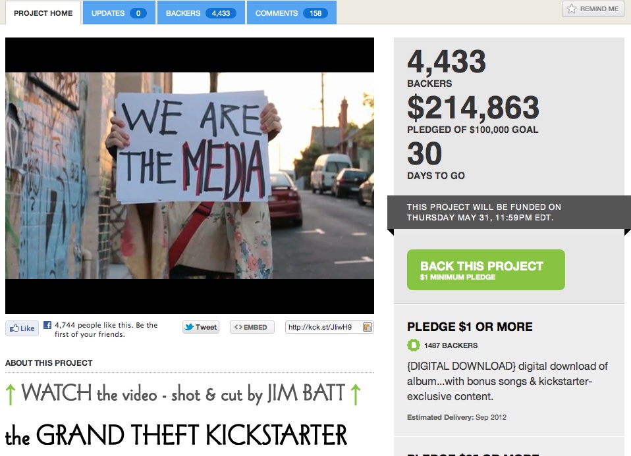Screen dimensions: 631x456
Task: Click the Twitter bird Tweet icon
Action: [189, 327]
